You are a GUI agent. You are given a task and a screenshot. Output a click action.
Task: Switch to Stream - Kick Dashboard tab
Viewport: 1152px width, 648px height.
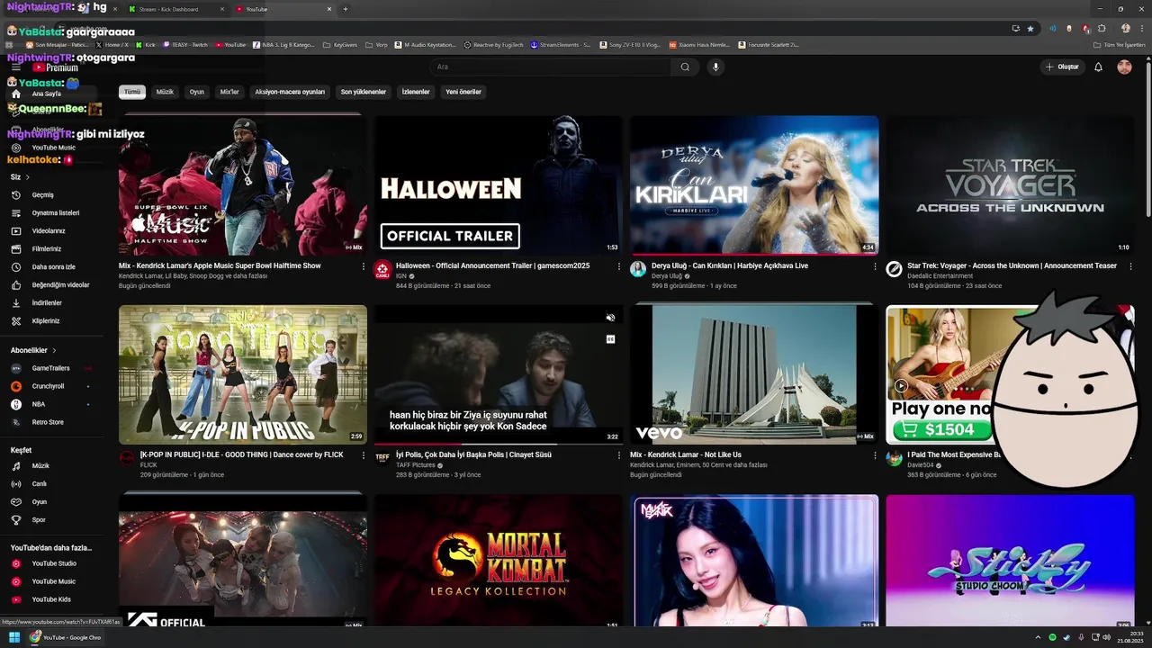coord(175,9)
